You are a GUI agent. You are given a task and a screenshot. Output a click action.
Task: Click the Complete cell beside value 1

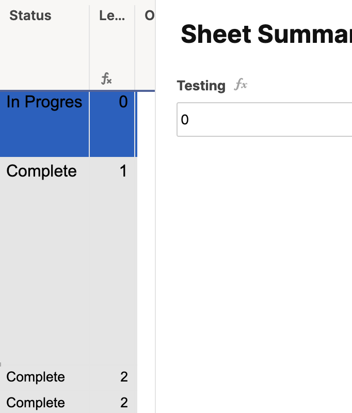click(44, 260)
